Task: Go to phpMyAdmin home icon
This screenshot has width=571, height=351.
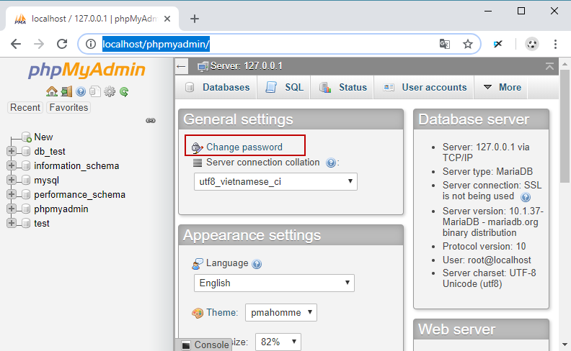Action: point(52,91)
